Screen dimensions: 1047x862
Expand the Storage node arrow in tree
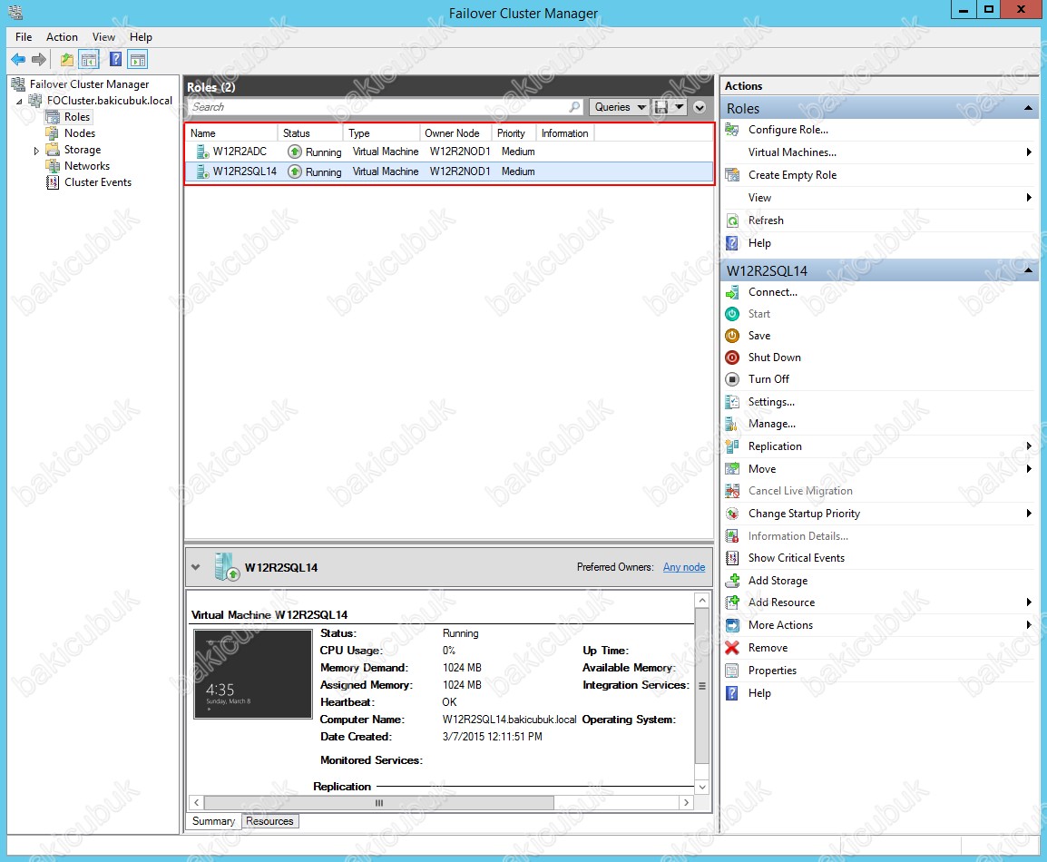coord(36,151)
